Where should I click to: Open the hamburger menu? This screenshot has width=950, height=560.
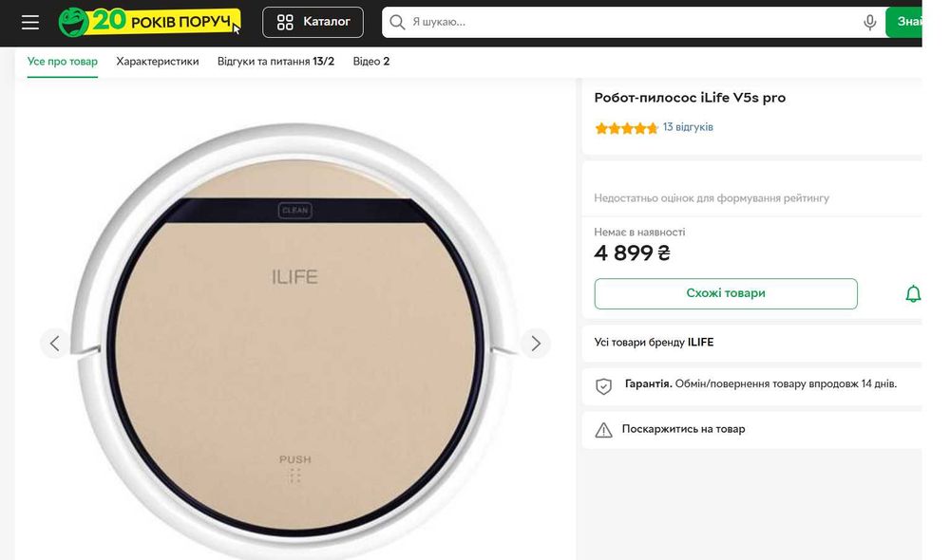tap(30, 22)
